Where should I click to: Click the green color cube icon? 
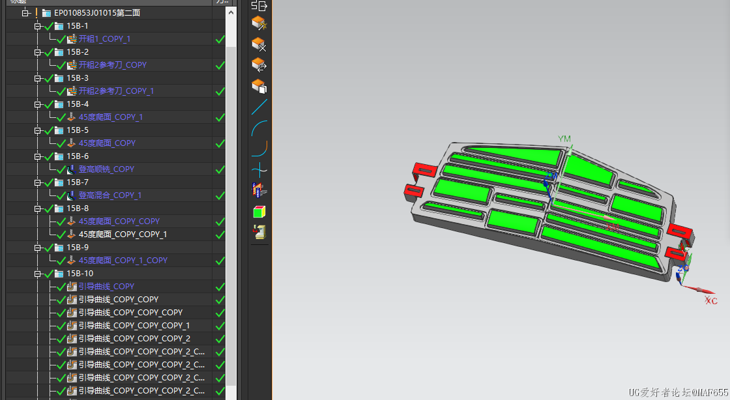tap(259, 211)
